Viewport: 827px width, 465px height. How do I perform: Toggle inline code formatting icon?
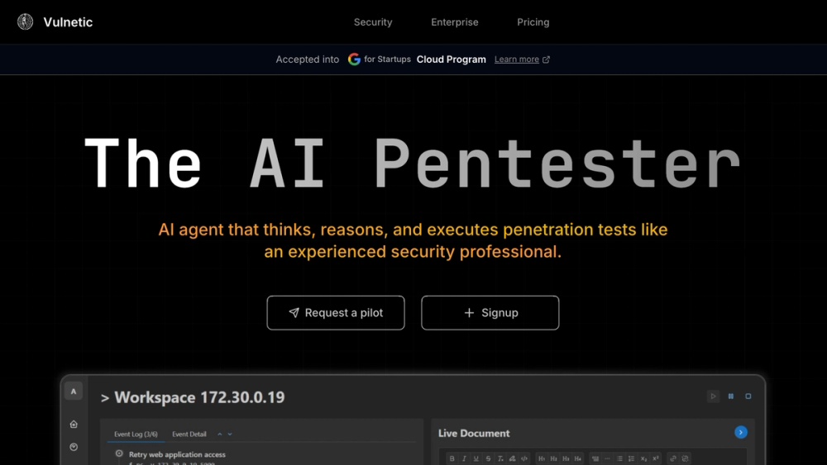pyautogui.click(x=524, y=458)
